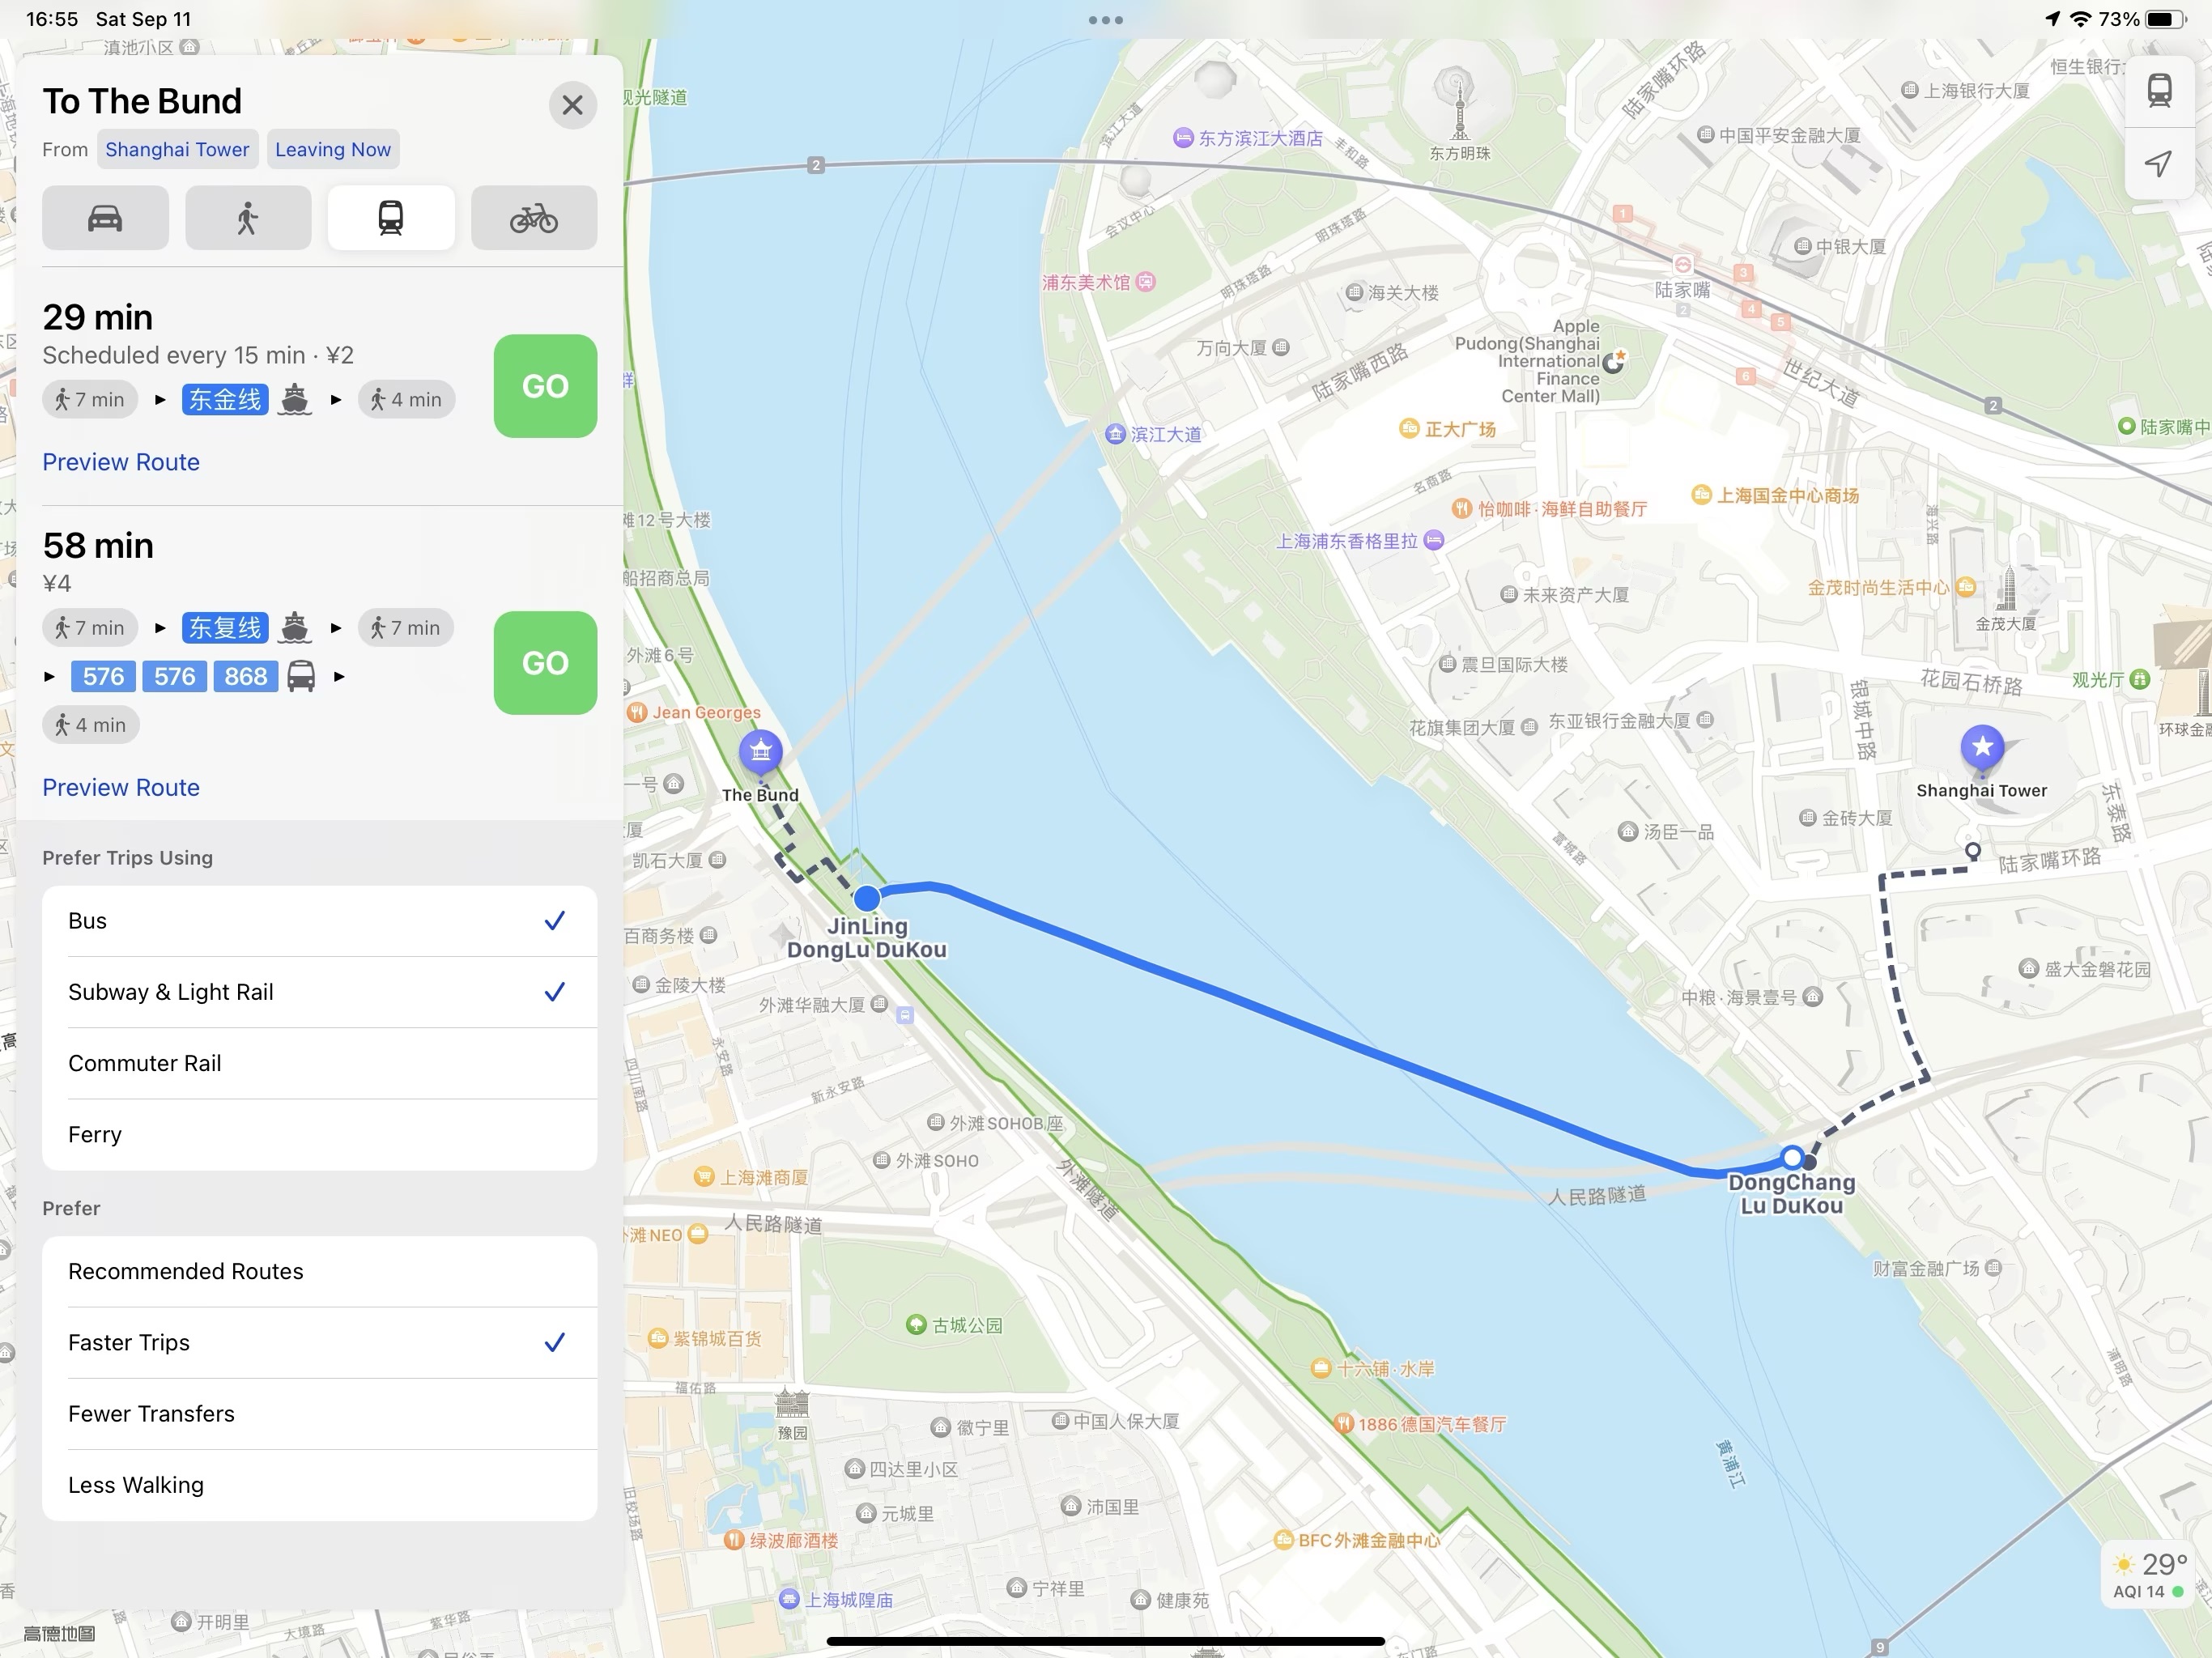Screen dimensions: 2212x1658
Task: Choose Fewer Transfers route preference
Action: pos(319,1413)
